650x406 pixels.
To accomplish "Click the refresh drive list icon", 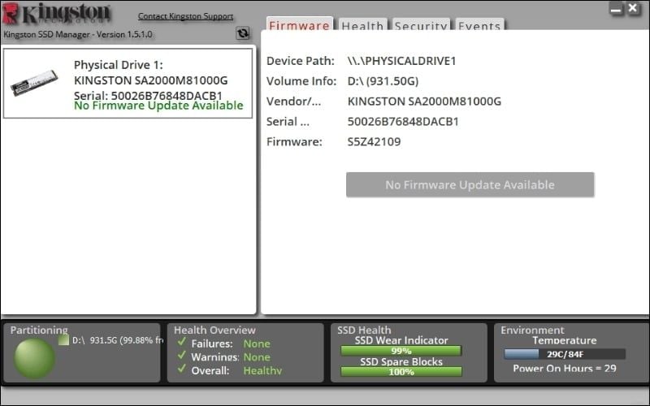I will [x=243, y=33].
